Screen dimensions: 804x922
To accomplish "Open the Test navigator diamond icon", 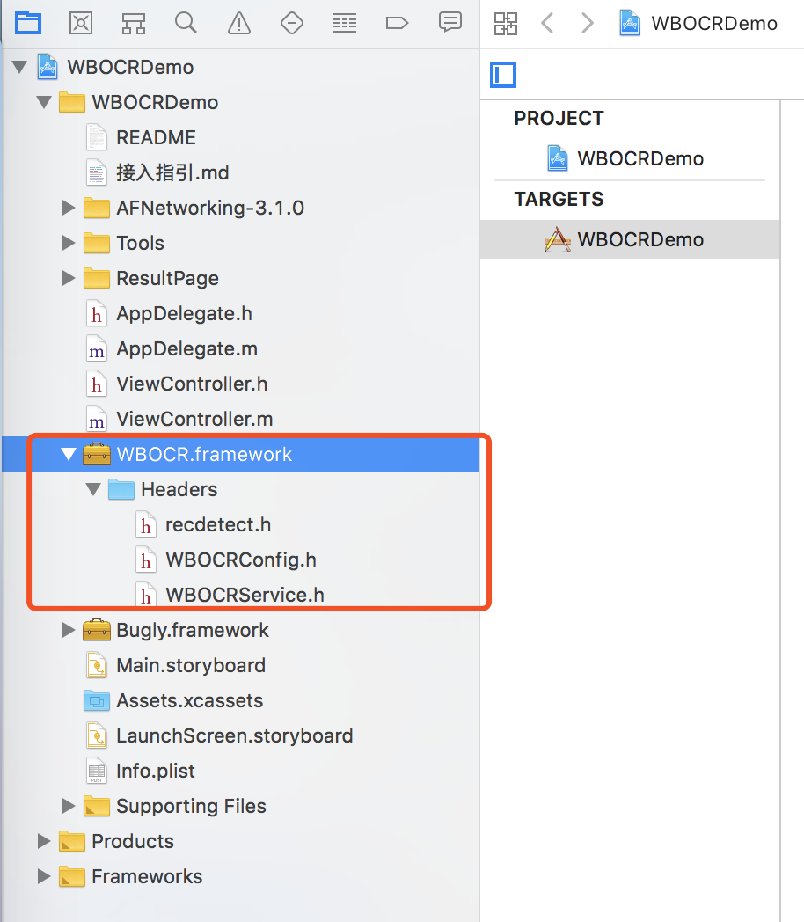I will [x=291, y=23].
